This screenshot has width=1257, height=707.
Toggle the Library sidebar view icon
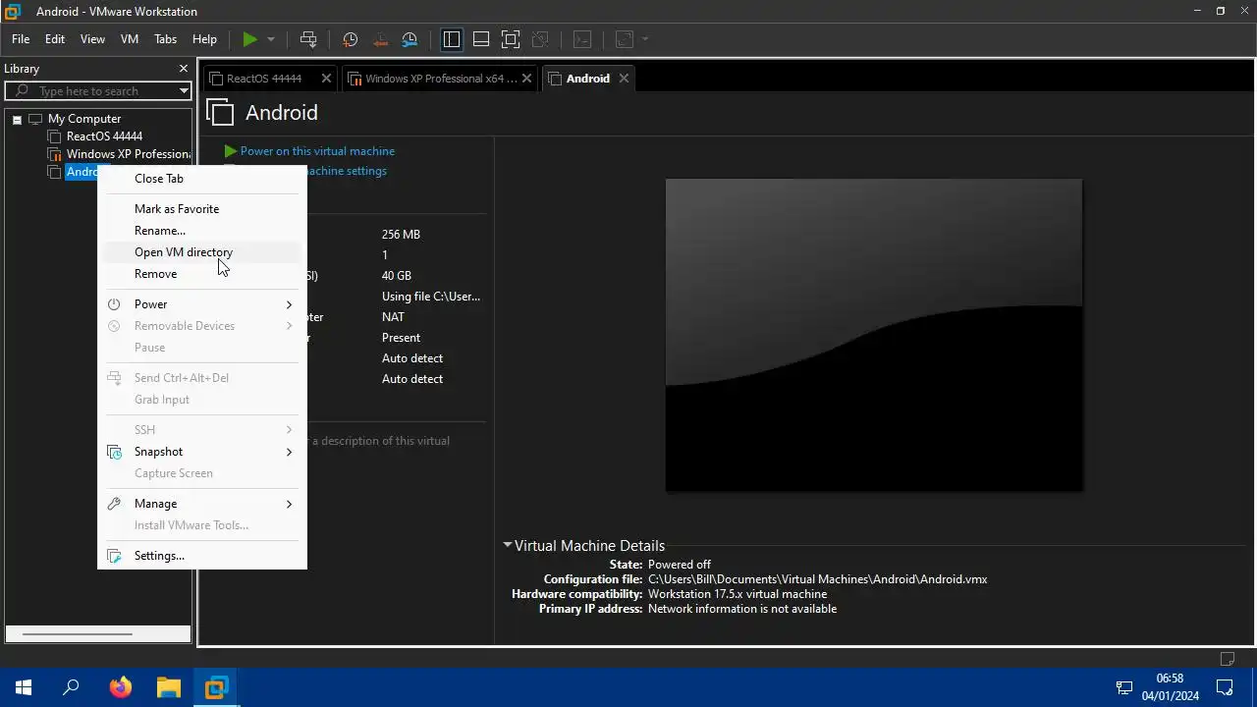pyautogui.click(x=452, y=39)
